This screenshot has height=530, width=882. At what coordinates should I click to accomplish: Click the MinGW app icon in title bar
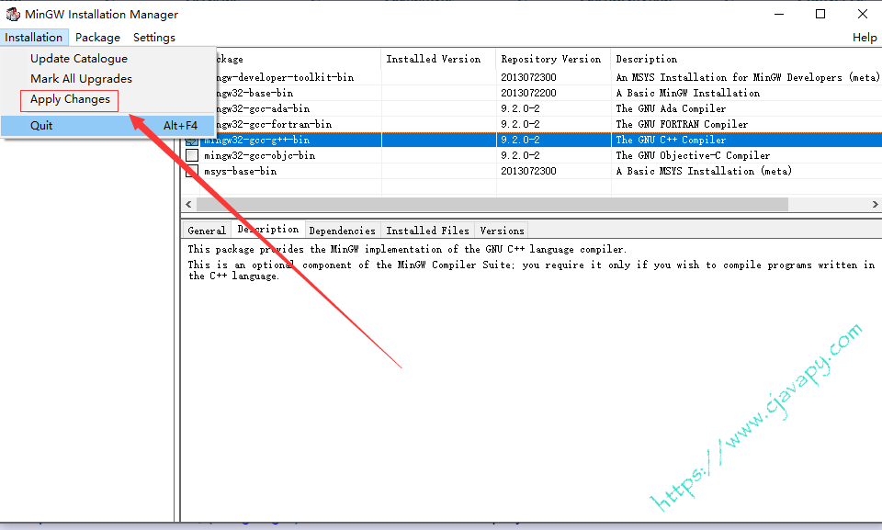coord(12,14)
